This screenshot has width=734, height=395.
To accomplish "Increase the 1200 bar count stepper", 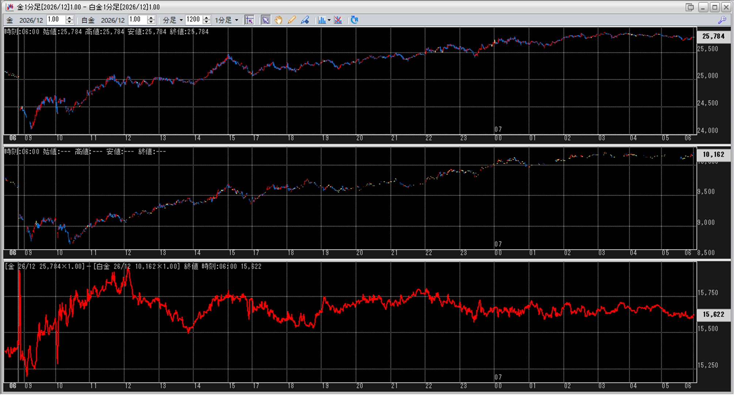I will click(207, 18).
